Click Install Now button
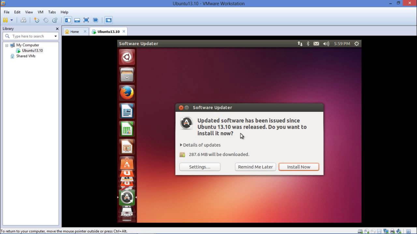This screenshot has width=417, height=234. [x=299, y=167]
